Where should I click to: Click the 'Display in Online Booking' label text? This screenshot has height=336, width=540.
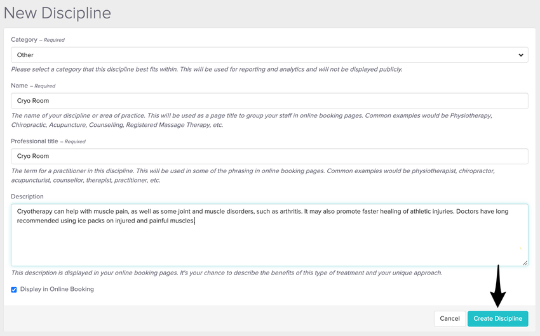click(57, 290)
